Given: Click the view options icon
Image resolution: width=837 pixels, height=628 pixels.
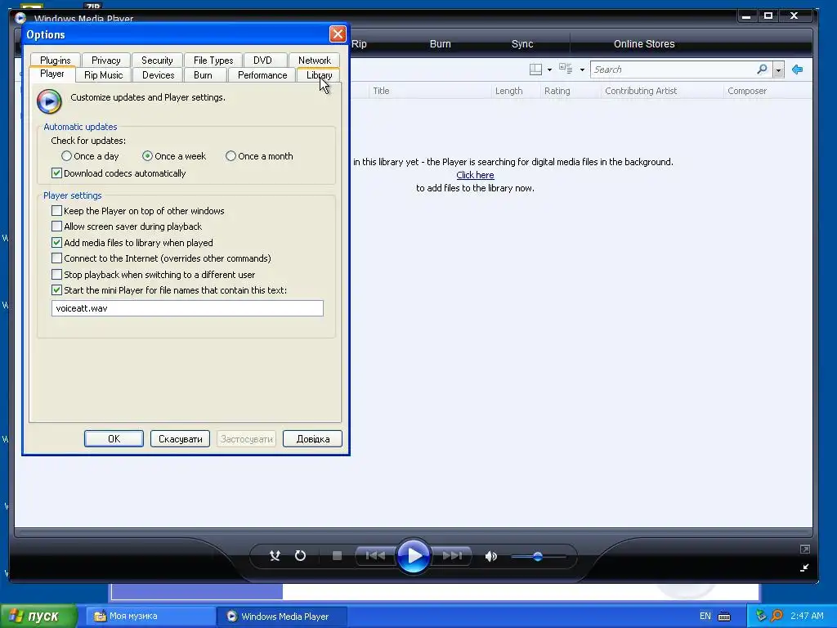Looking at the screenshot, I should coord(566,69).
